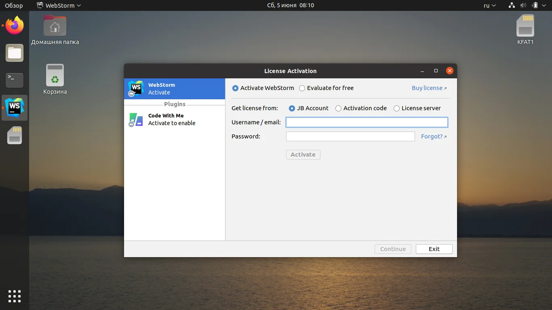The width and height of the screenshot is (552, 310).
Task: Open the calendar by clicking the date
Action: coord(290,5)
